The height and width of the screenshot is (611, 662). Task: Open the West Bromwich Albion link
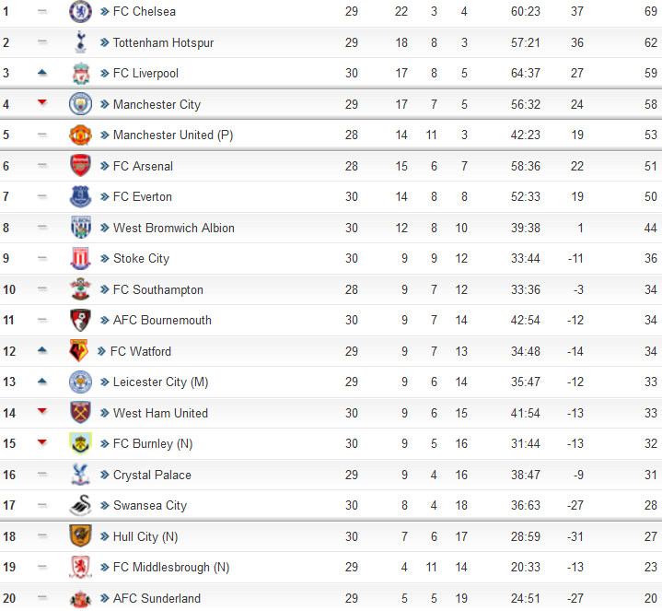pos(173,228)
